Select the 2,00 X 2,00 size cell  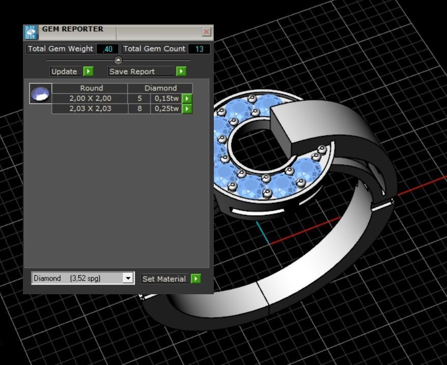tap(90, 98)
